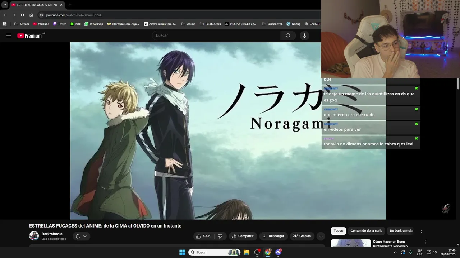Open Discord from the taskbar
Screen dimensions: 460x258
278,252
